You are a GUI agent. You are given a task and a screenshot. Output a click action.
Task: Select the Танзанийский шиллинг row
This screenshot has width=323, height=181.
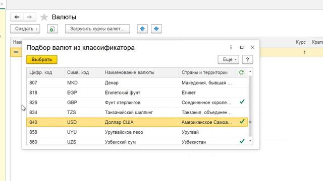[137, 112]
